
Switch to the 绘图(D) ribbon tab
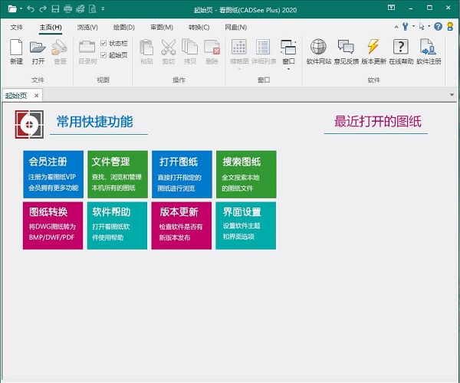point(124,27)
